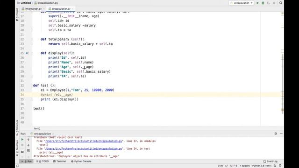This screenshot has height=168, width=299.
Task: Open the TODO bottom tool tab
Action: (43, 161)
